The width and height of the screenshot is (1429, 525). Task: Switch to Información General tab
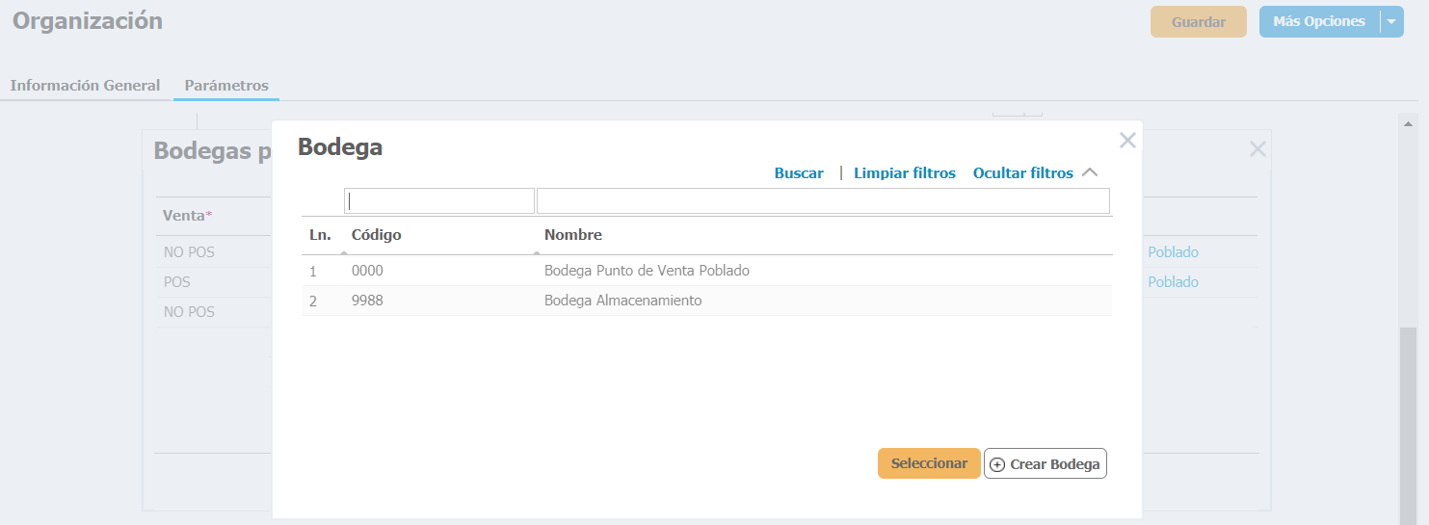(x=85, y=85)
